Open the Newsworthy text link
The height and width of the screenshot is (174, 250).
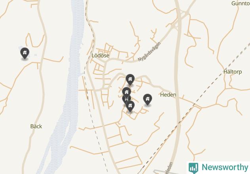(225, 167)
